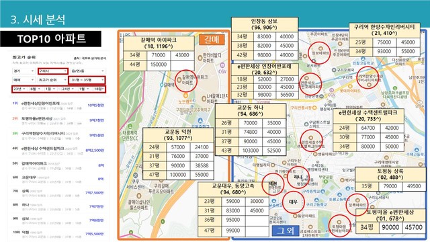Click the 한라비발디 apartment pin
This screenshot has width=430, height=242.
(x=200, y=58)
